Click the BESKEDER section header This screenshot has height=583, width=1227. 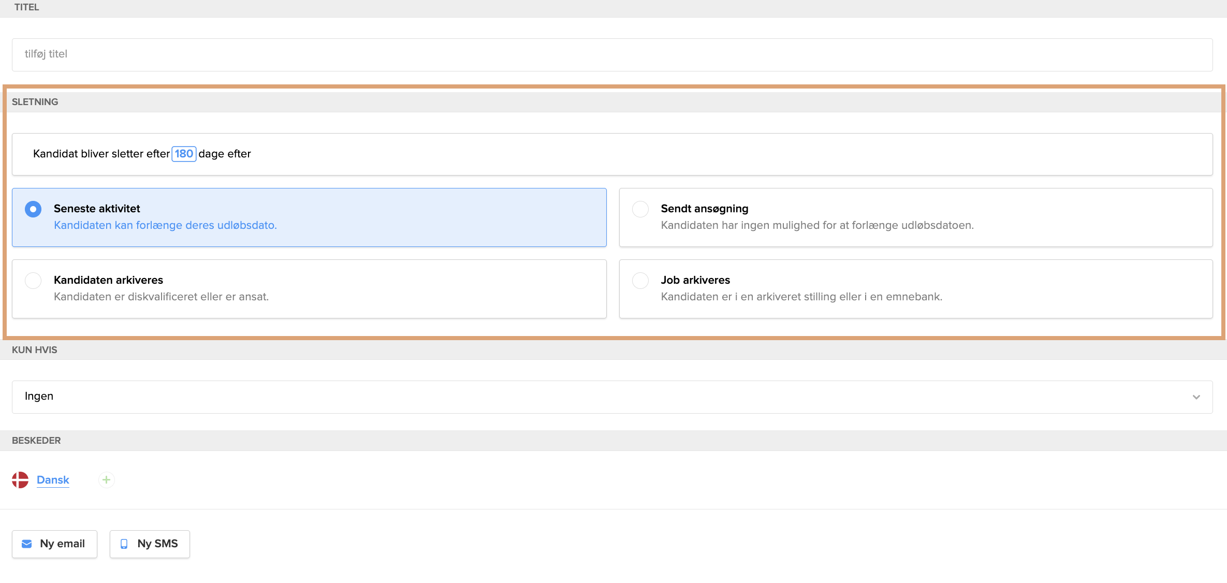[x=36, y=441]
